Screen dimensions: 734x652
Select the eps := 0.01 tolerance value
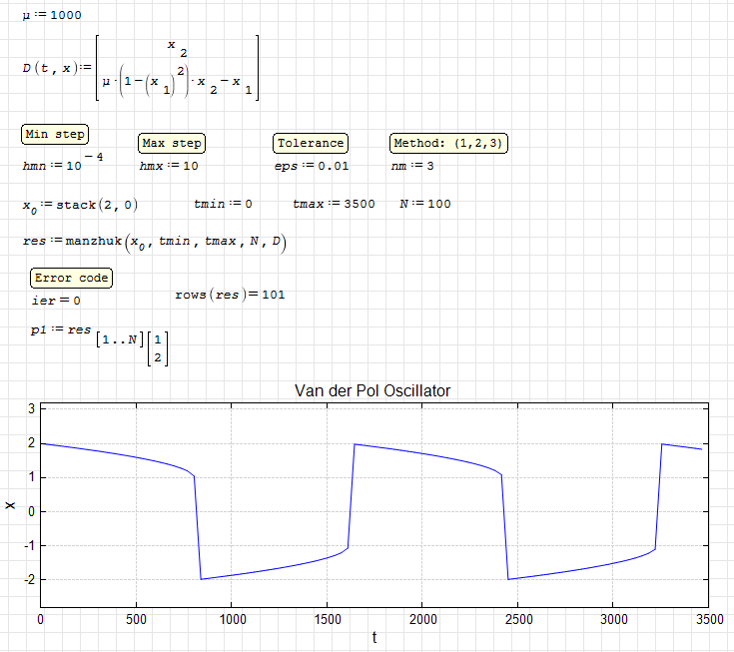coord(312,166)
